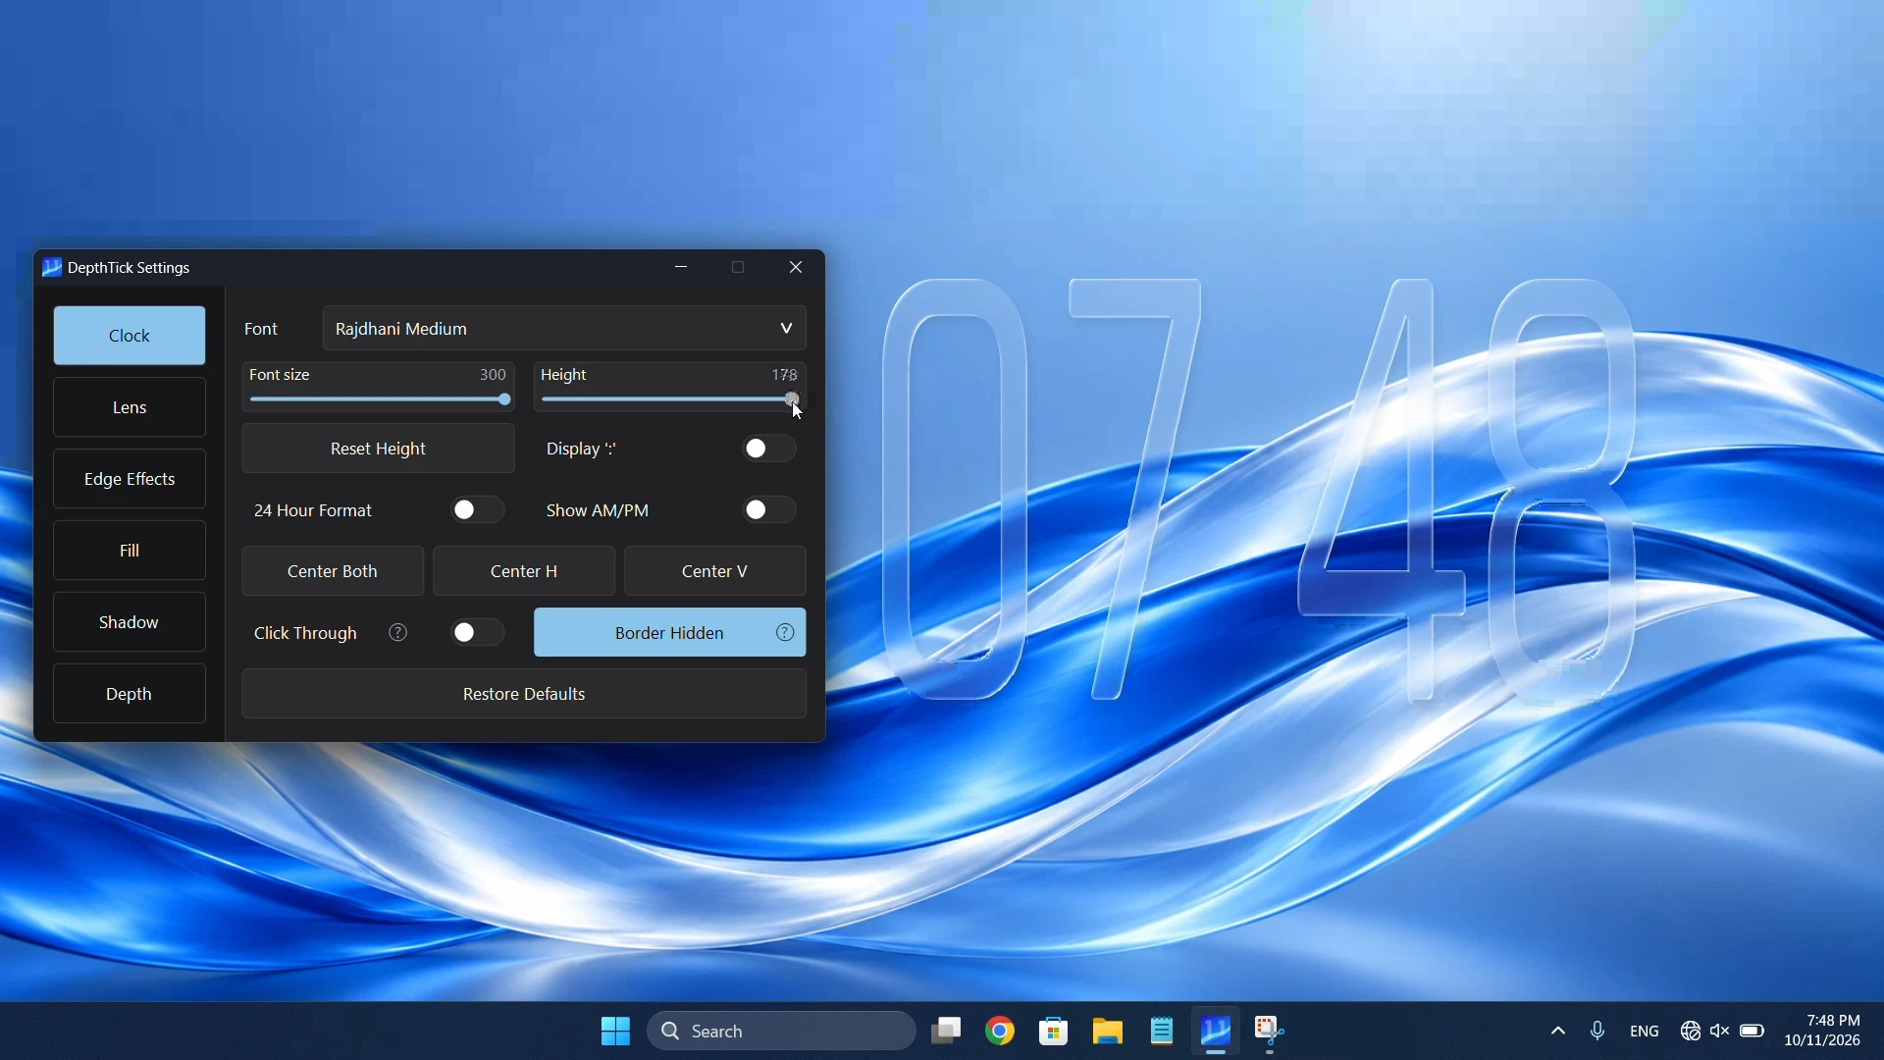Viewport: 1884px width, 1060px height.
Task: Open the Fill settings tab
Action: 130,551
